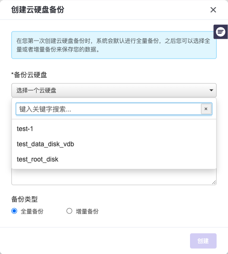Click inside the description textarea below the list
228x254 pixels.
coord(114,177)
